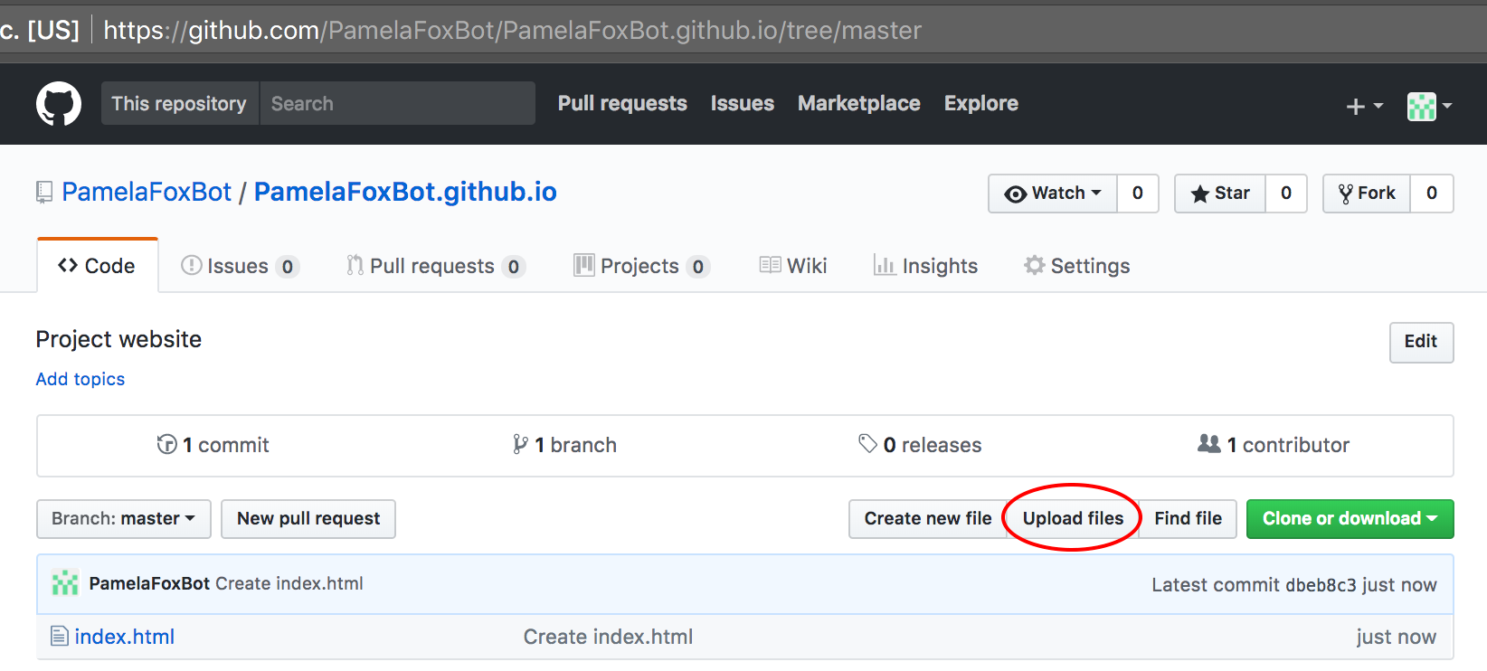
Task: Open the repository Settings tab
Action: pyautogui.click(x=1077, y=266)
